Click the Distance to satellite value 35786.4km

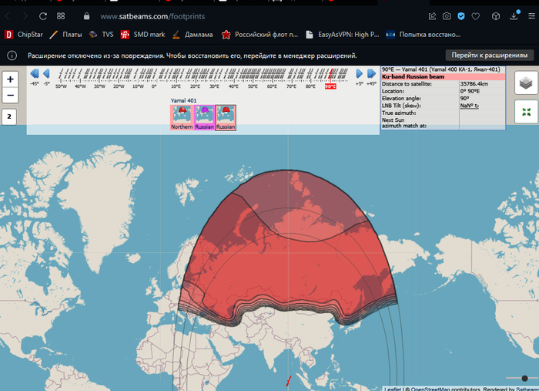coord(474,83)
